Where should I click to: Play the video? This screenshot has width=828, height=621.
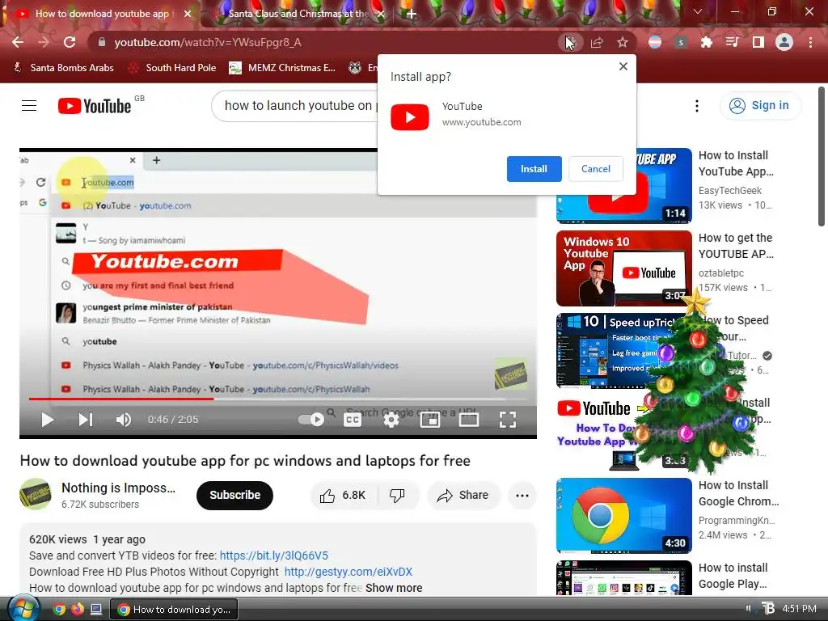click(x=47, y=420)
